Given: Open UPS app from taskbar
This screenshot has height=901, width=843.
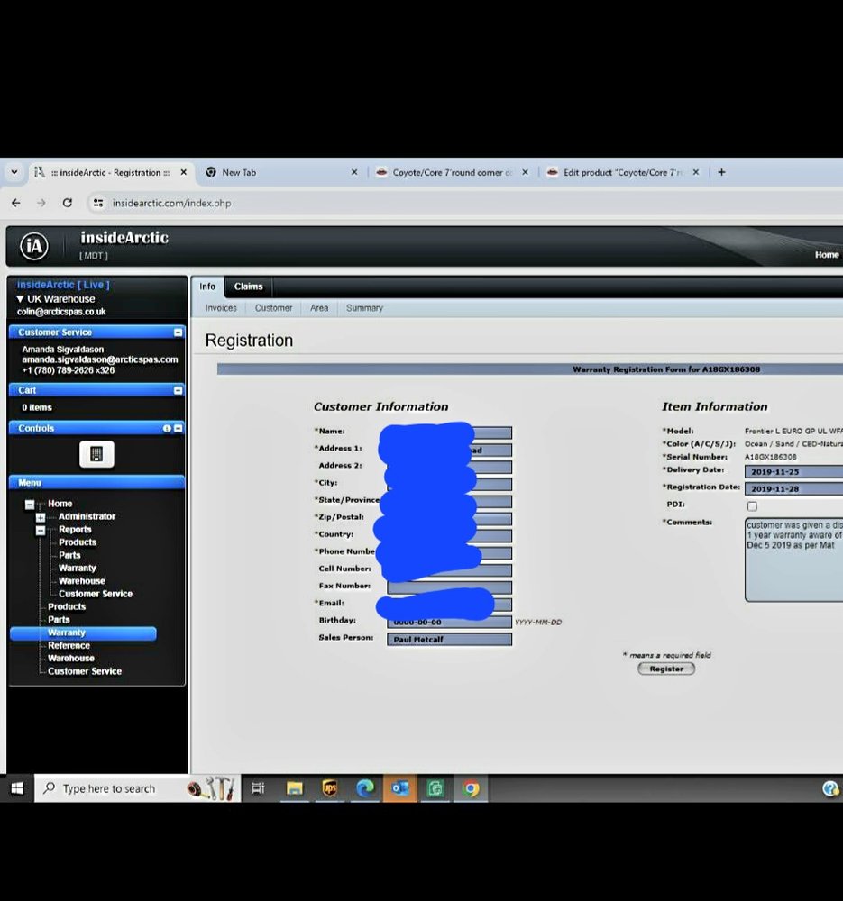Looking at the screenshot, I should [329, 788].
